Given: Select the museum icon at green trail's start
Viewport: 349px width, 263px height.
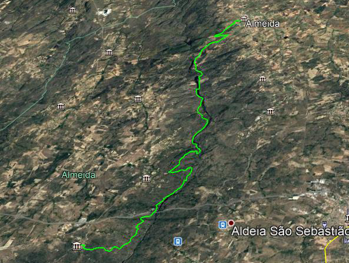Looking at the screenshot, I should click(77, 246).
